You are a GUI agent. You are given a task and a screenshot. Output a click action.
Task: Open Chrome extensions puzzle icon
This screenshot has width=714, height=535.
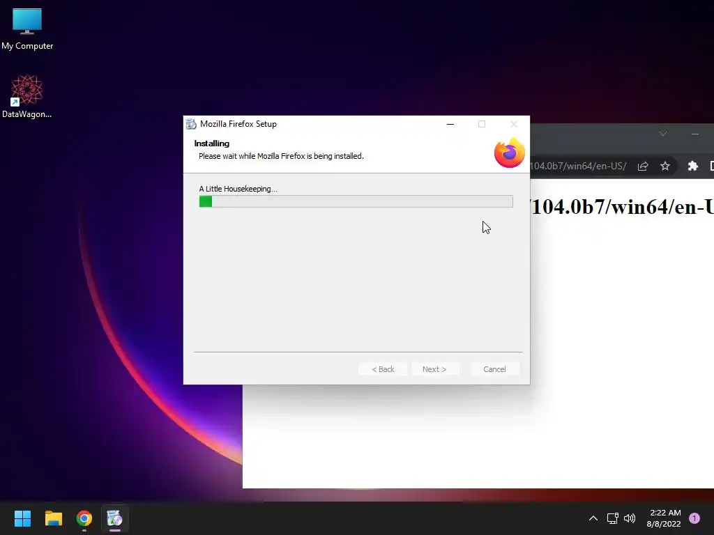[x=692, y=166]
